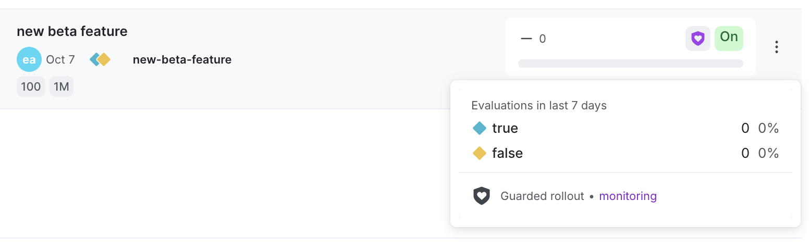Click the 'Oct 7' creation date

pyautogui.click(x=60, y=60)
